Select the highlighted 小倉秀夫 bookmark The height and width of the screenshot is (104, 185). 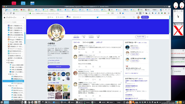[x=13, y=81]
